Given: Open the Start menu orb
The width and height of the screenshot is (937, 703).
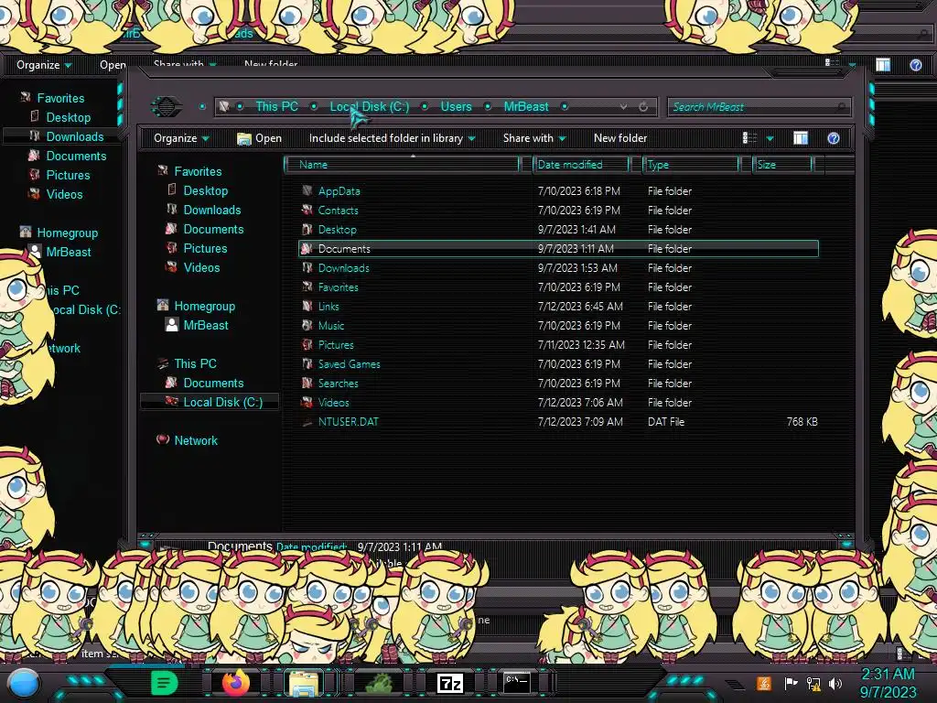Looking at the screenshot, I should (23, 684).
